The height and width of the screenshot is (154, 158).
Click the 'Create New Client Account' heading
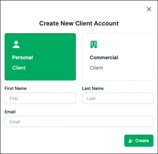[79, 23]
